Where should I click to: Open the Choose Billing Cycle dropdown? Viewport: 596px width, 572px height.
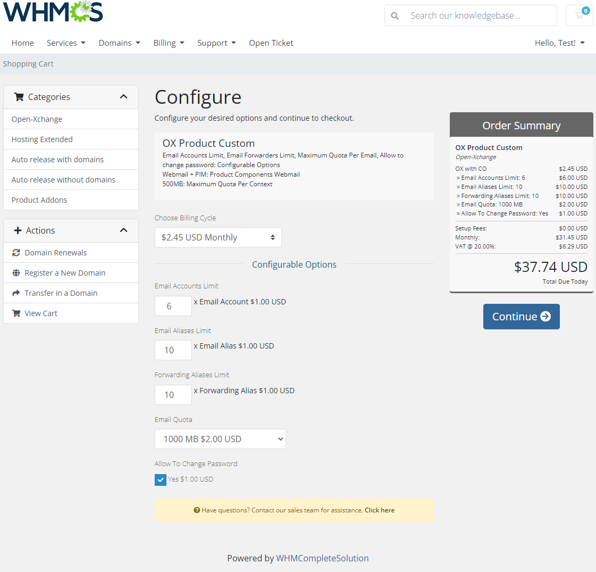(x=218, y=237)
